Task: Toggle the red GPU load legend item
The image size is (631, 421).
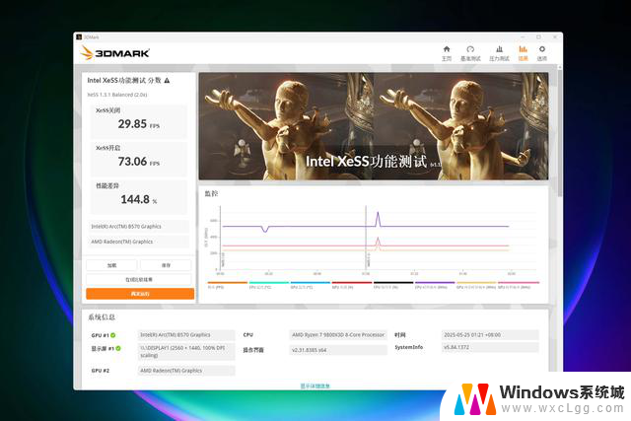Action: (x=352, y=285)
